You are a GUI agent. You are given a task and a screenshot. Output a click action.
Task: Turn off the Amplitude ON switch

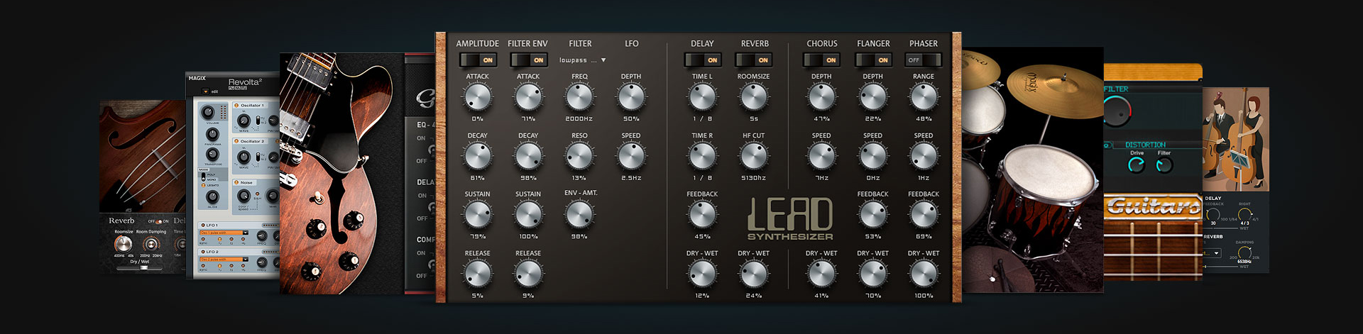[478, 60]
